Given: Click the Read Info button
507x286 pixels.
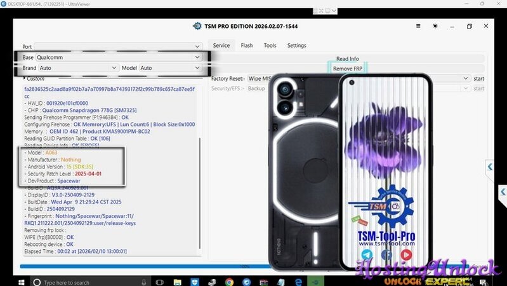Looking at the screenshot, I should click(x=347, y=58).
